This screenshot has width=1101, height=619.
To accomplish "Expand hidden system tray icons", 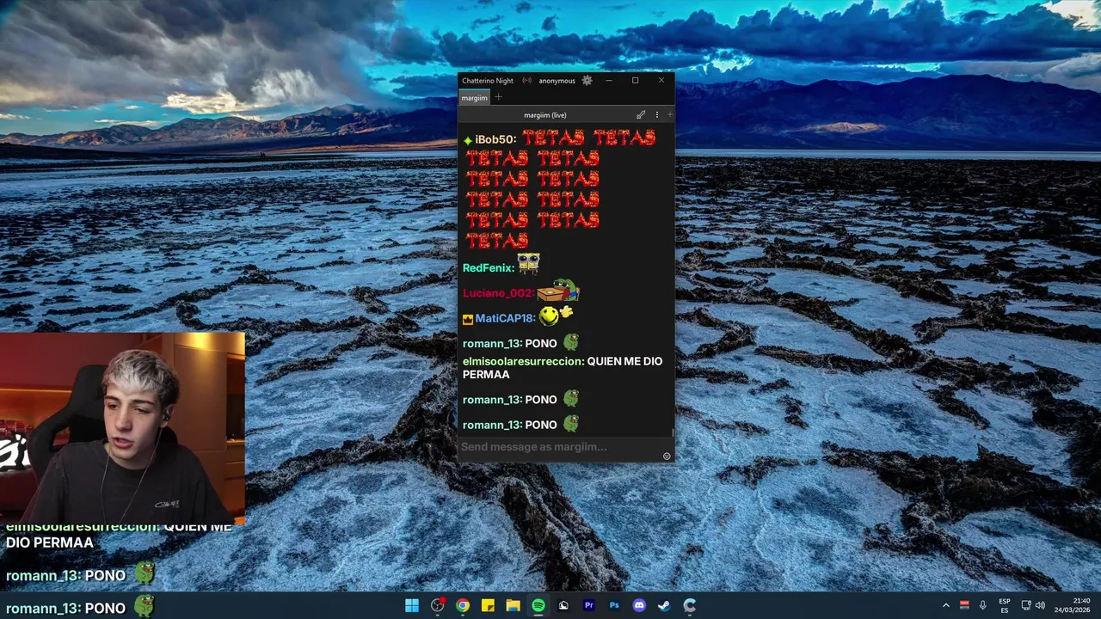I will click(x=946, y=605).
